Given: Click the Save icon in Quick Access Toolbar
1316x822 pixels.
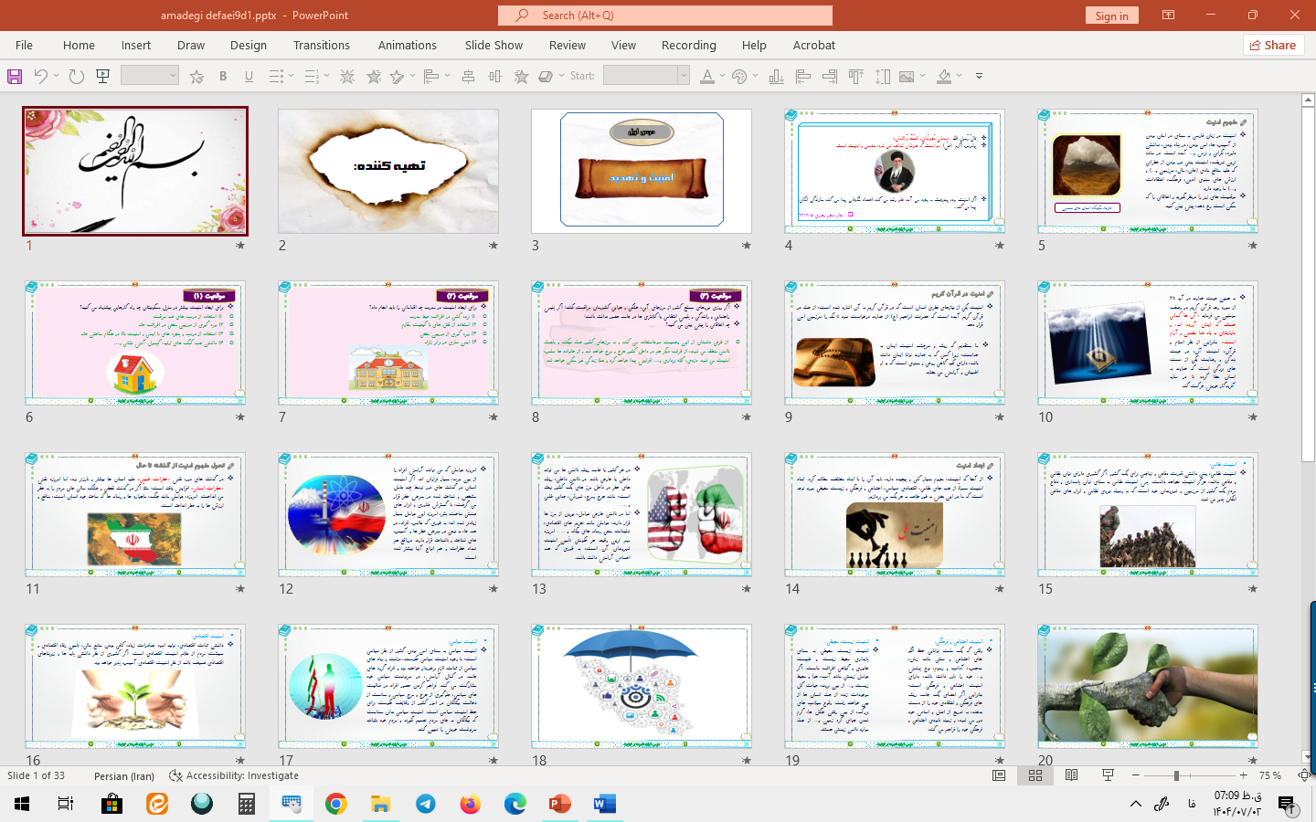Looking at the screenshot, I should coord(15,77).
